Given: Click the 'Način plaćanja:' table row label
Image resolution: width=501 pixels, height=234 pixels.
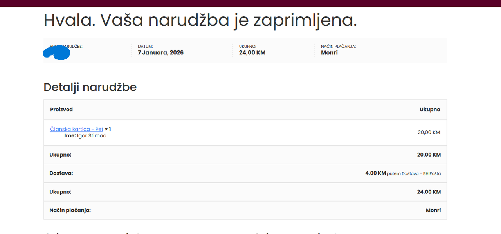Looking at the screenshot, I should (70, 211).
